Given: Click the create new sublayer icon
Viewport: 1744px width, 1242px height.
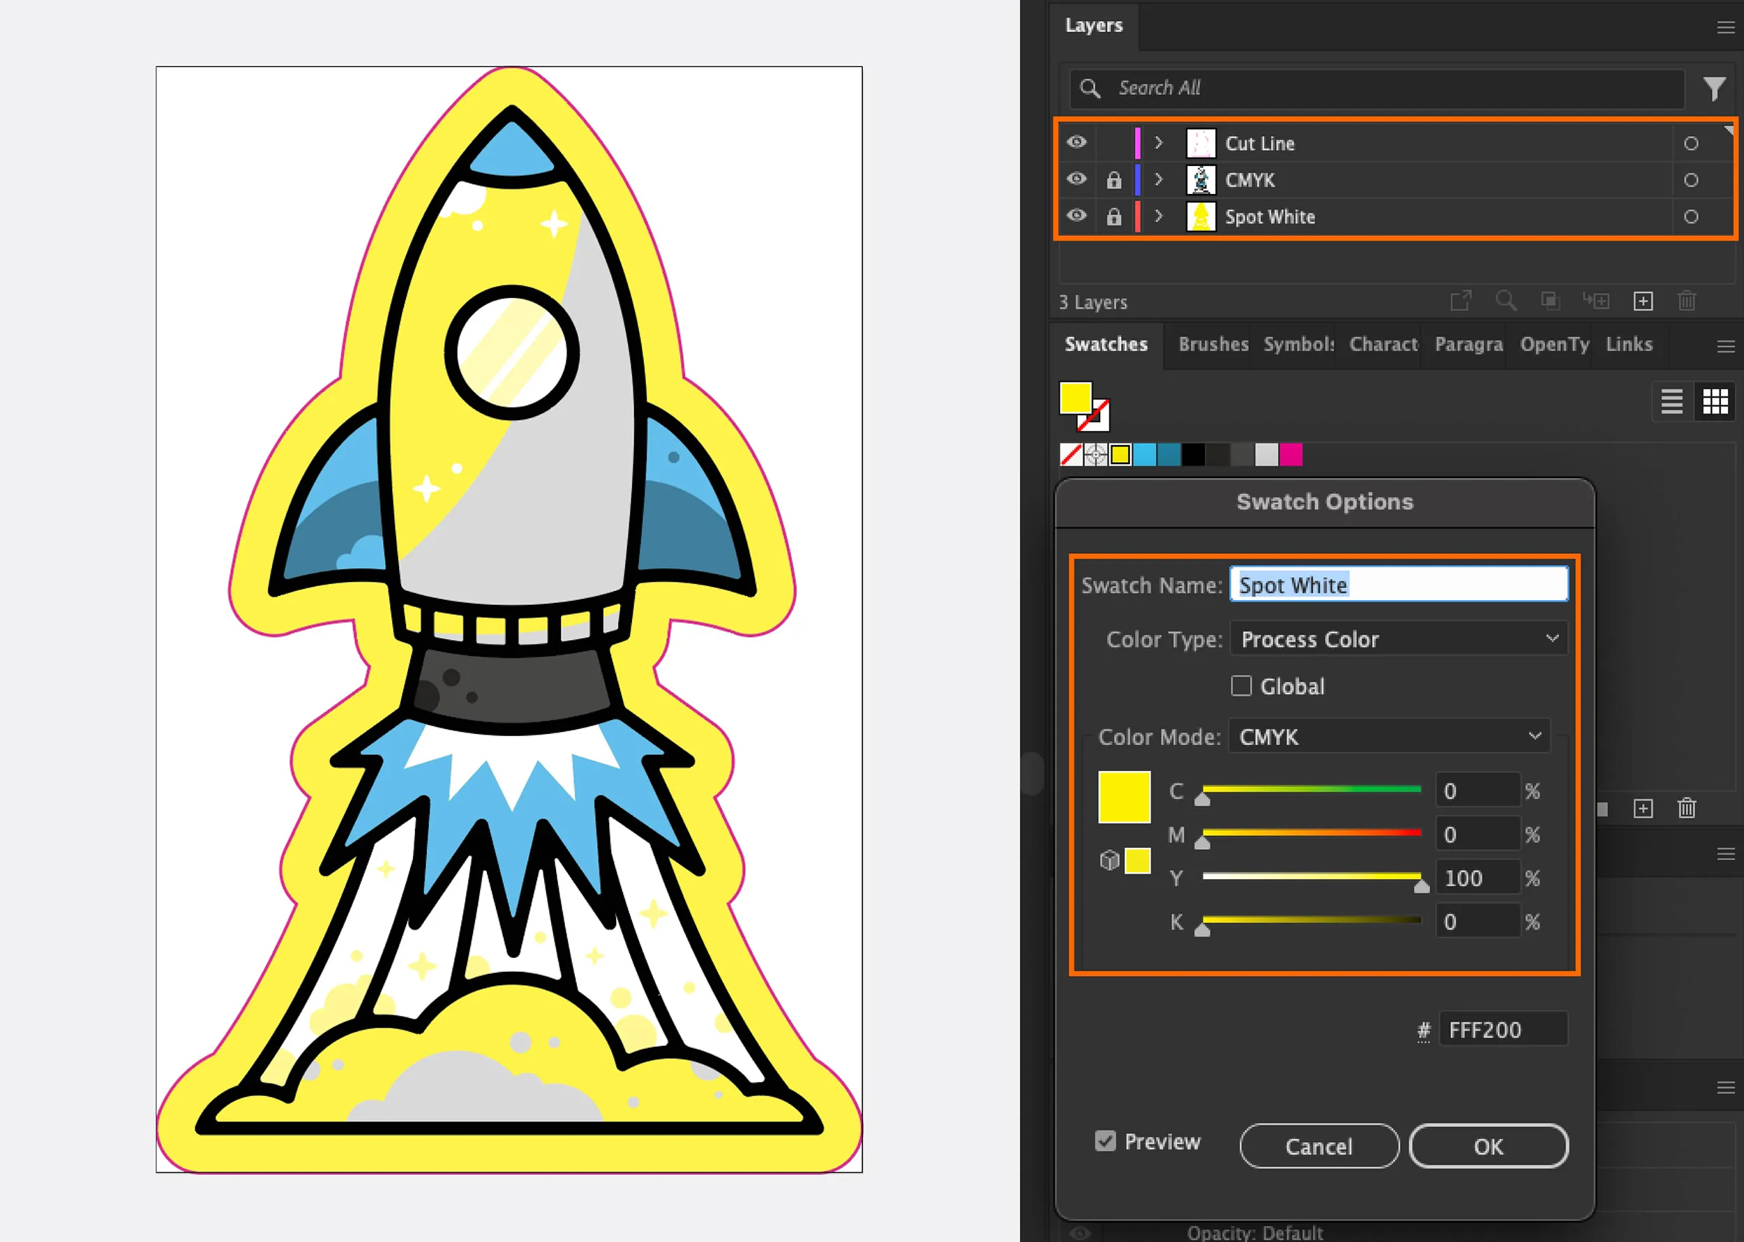Looking at the screenshot, I should [1596, 301].
